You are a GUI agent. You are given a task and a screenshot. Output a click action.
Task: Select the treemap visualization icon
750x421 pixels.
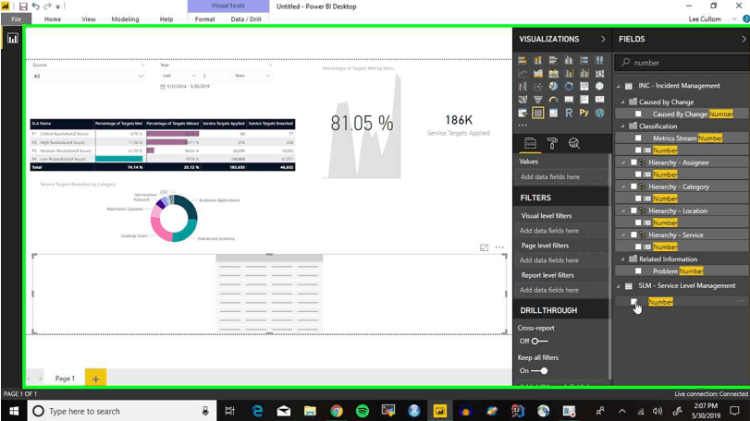click(x=584, y=87)
